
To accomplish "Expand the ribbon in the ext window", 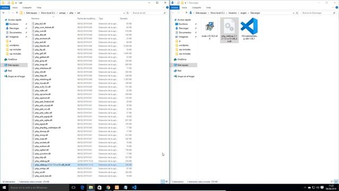I will pyautogui.click(x=164, y=7).
